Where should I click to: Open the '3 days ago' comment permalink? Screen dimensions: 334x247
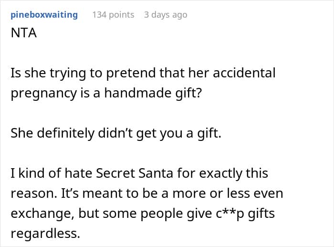pos(166,15)
